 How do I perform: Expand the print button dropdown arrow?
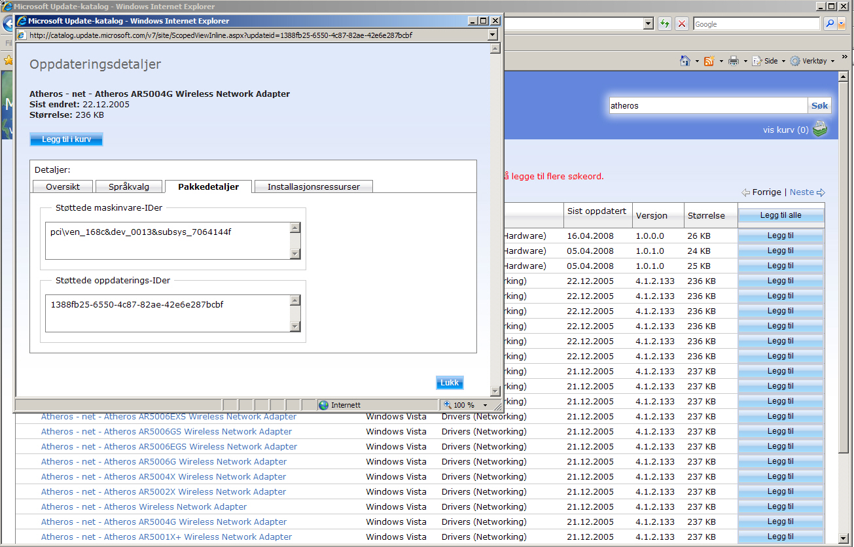[745, 61]
